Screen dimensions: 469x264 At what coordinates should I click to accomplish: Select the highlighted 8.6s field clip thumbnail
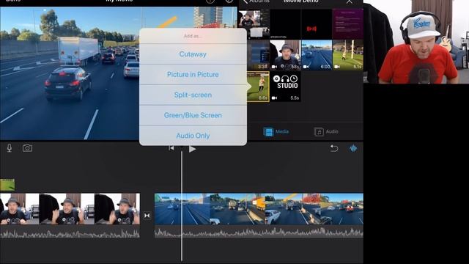(x=258, y=87)
